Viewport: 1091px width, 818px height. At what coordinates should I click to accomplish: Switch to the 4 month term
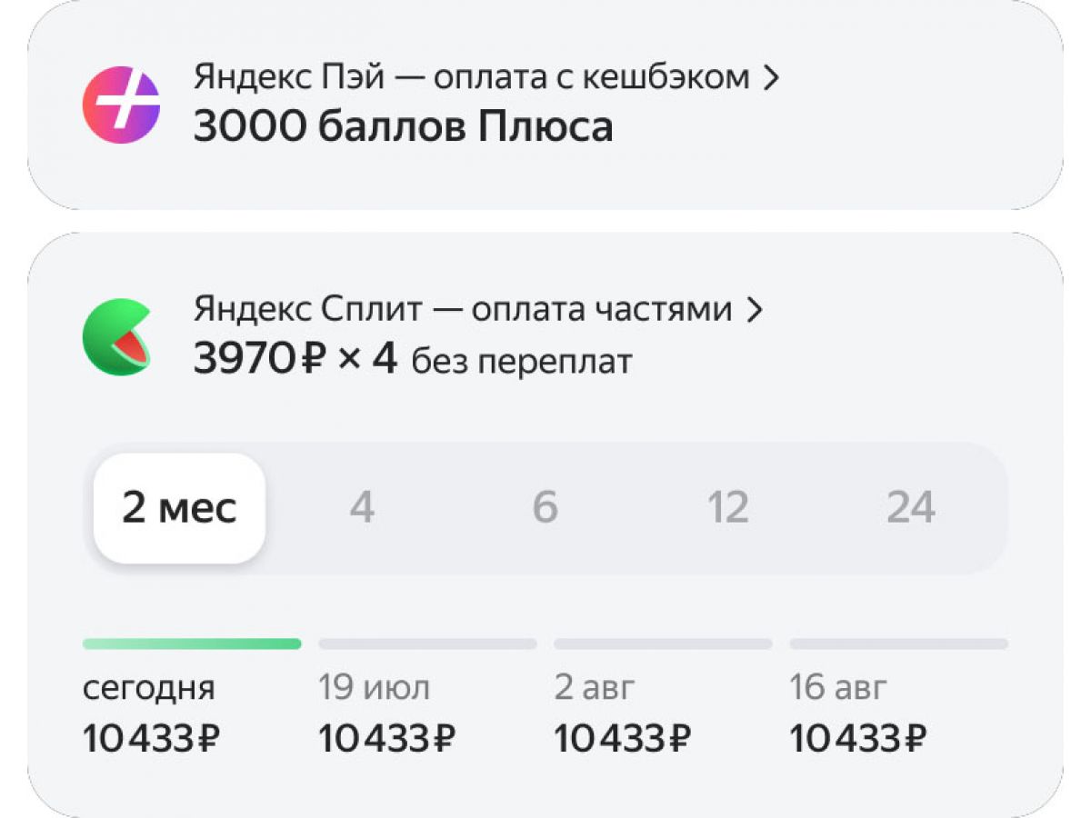click(x=362, y=508)
